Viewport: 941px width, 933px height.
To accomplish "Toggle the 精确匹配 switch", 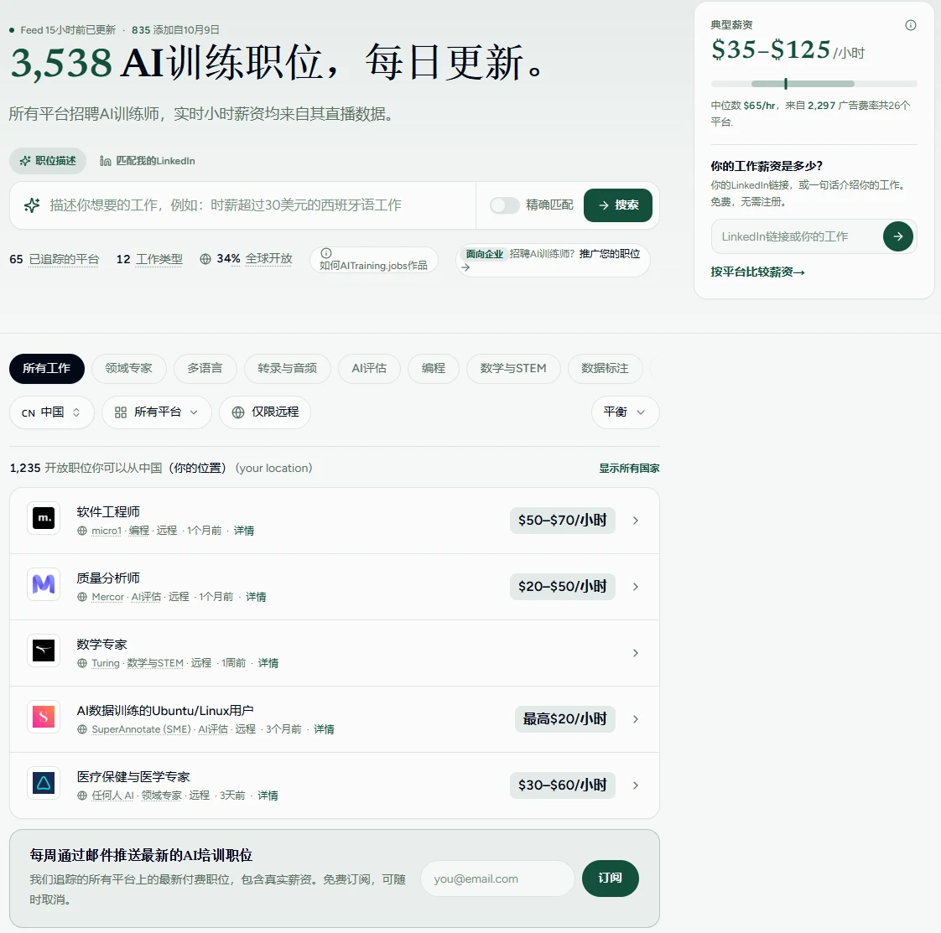I will click(x=505, y=205).
